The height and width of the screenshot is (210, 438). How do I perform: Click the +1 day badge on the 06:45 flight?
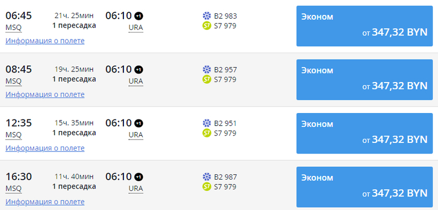(139, 16)
